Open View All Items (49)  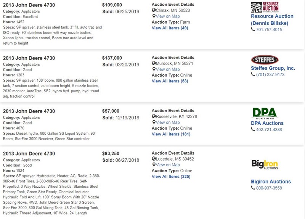pyautogui.click(x=170, y=28)
